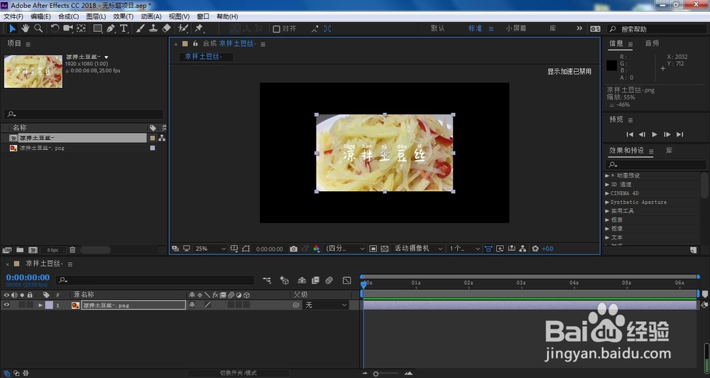Toggle Draft 3D switch in timeline

[285, 281]
